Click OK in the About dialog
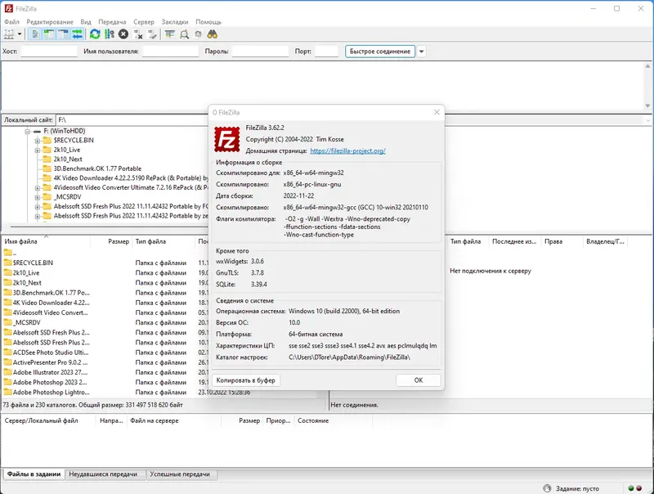Screen dimensions: 654x494 419,380
